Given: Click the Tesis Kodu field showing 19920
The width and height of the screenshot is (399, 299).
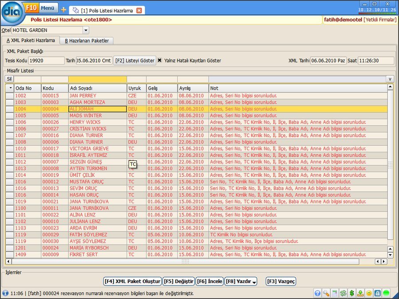Looking at the screenshot, I should click(x=46, y=61).
